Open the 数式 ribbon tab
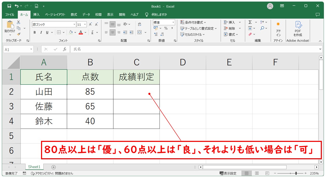This screenshot has height=178, width=326. pos(74,15)
